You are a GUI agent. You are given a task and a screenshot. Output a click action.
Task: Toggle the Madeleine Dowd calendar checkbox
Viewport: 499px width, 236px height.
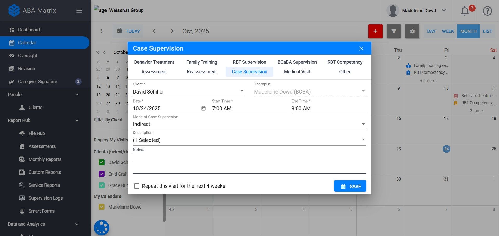pyautogui.click(x=102, y=207)
